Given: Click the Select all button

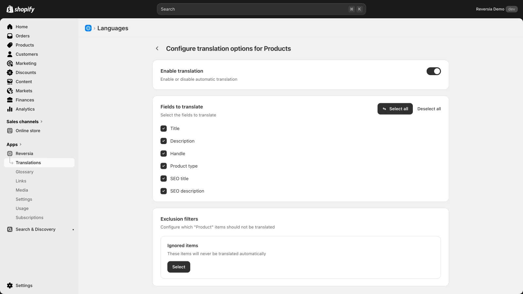Looking at the screenshot, I should (395, 109).
